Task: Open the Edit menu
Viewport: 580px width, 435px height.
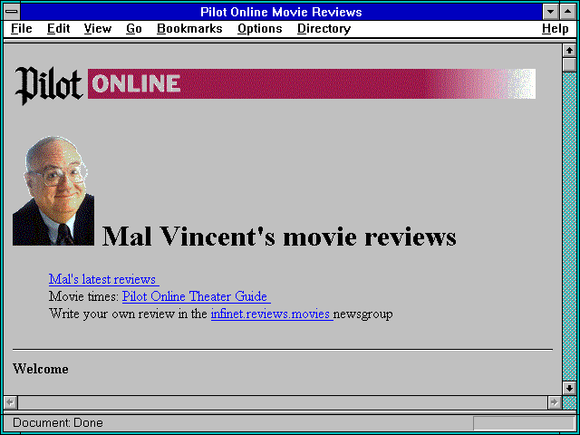Action: (58, 29)
